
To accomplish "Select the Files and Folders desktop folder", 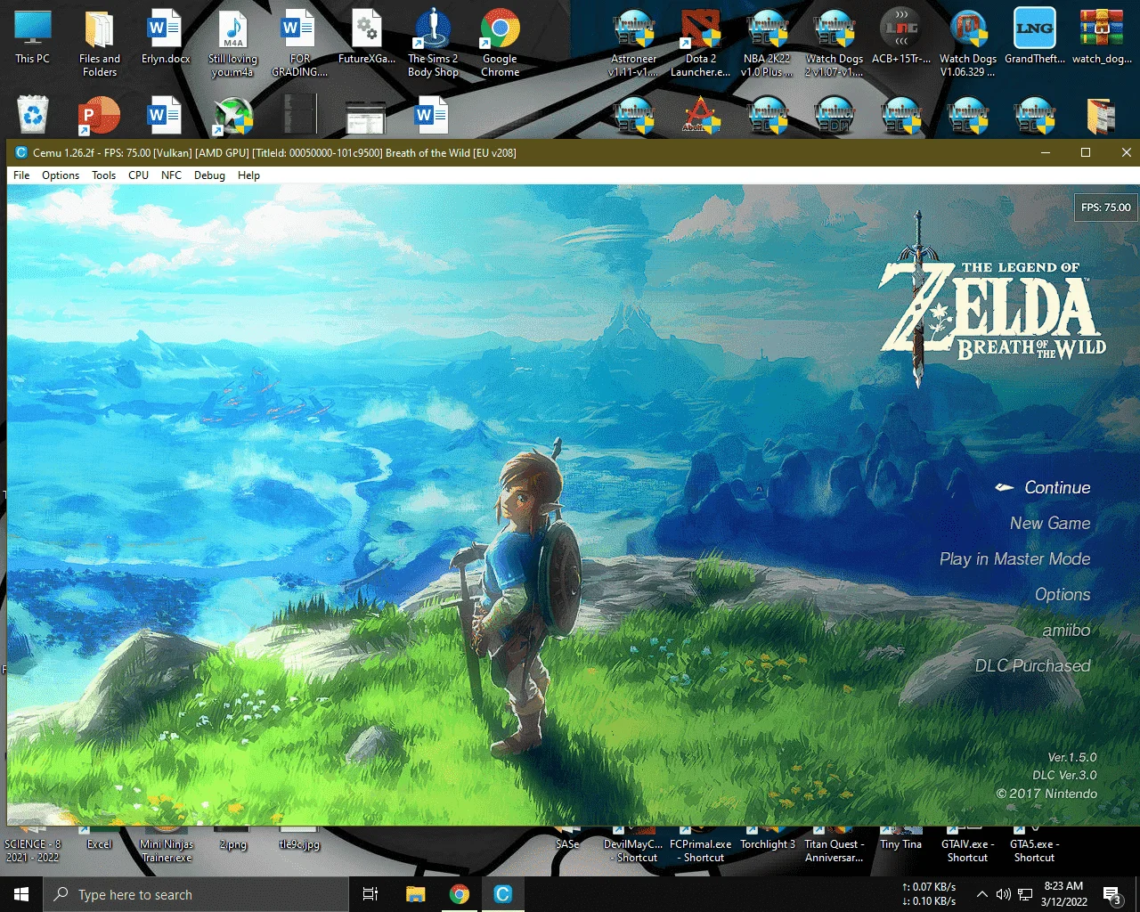I will pos(100,43).
